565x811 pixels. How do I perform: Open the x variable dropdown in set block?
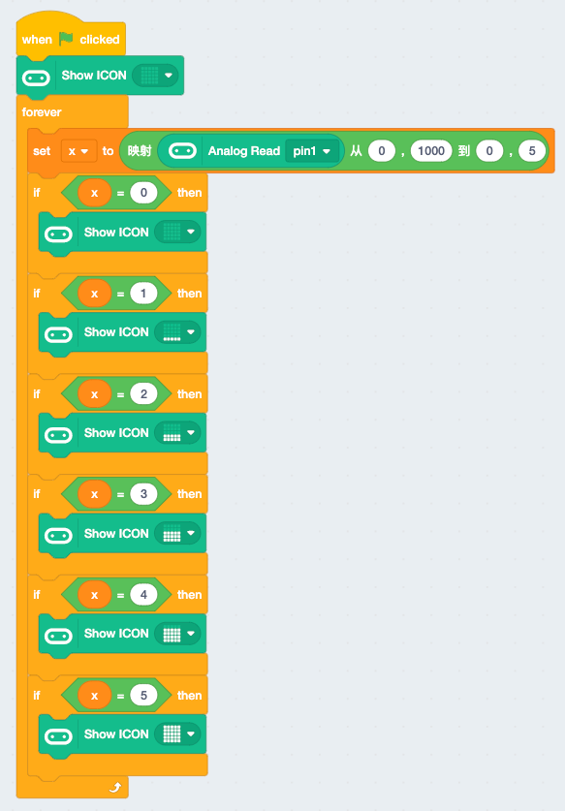click(x=78, y=151)
